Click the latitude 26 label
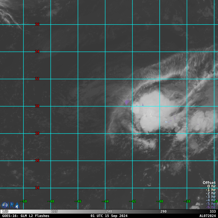 tap(37, 24)
